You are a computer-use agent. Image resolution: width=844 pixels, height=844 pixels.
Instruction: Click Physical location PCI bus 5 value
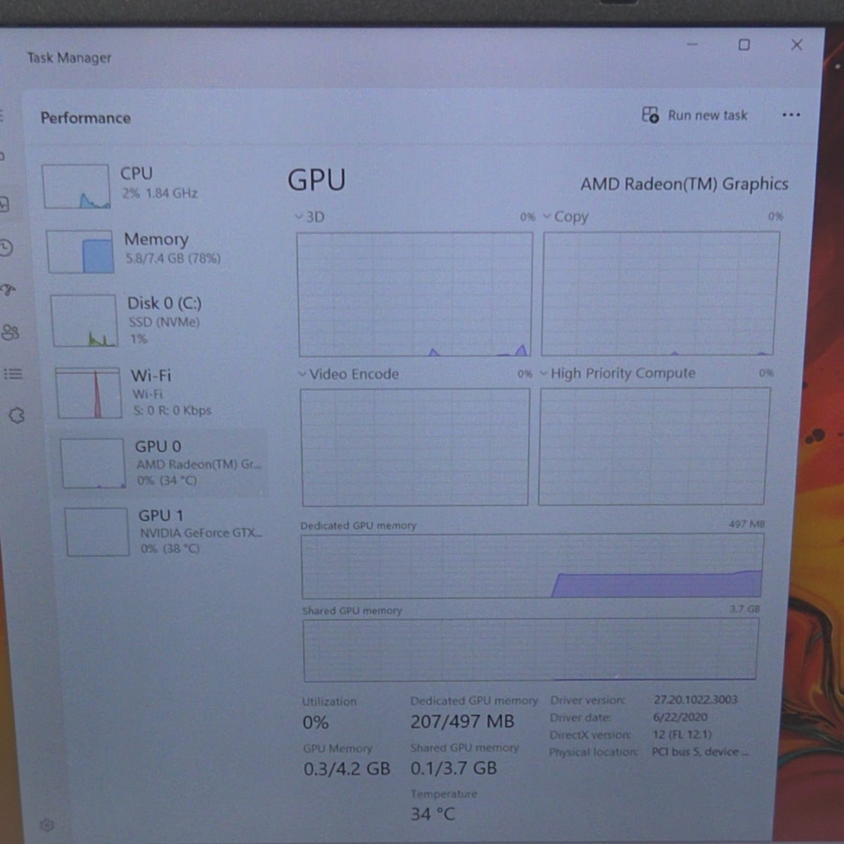700,752
